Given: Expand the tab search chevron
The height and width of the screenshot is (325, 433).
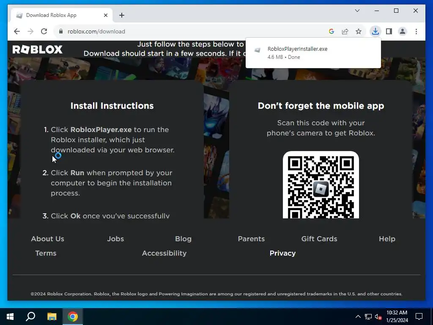Looking at the screenshot, I should (x=357, y=11).
